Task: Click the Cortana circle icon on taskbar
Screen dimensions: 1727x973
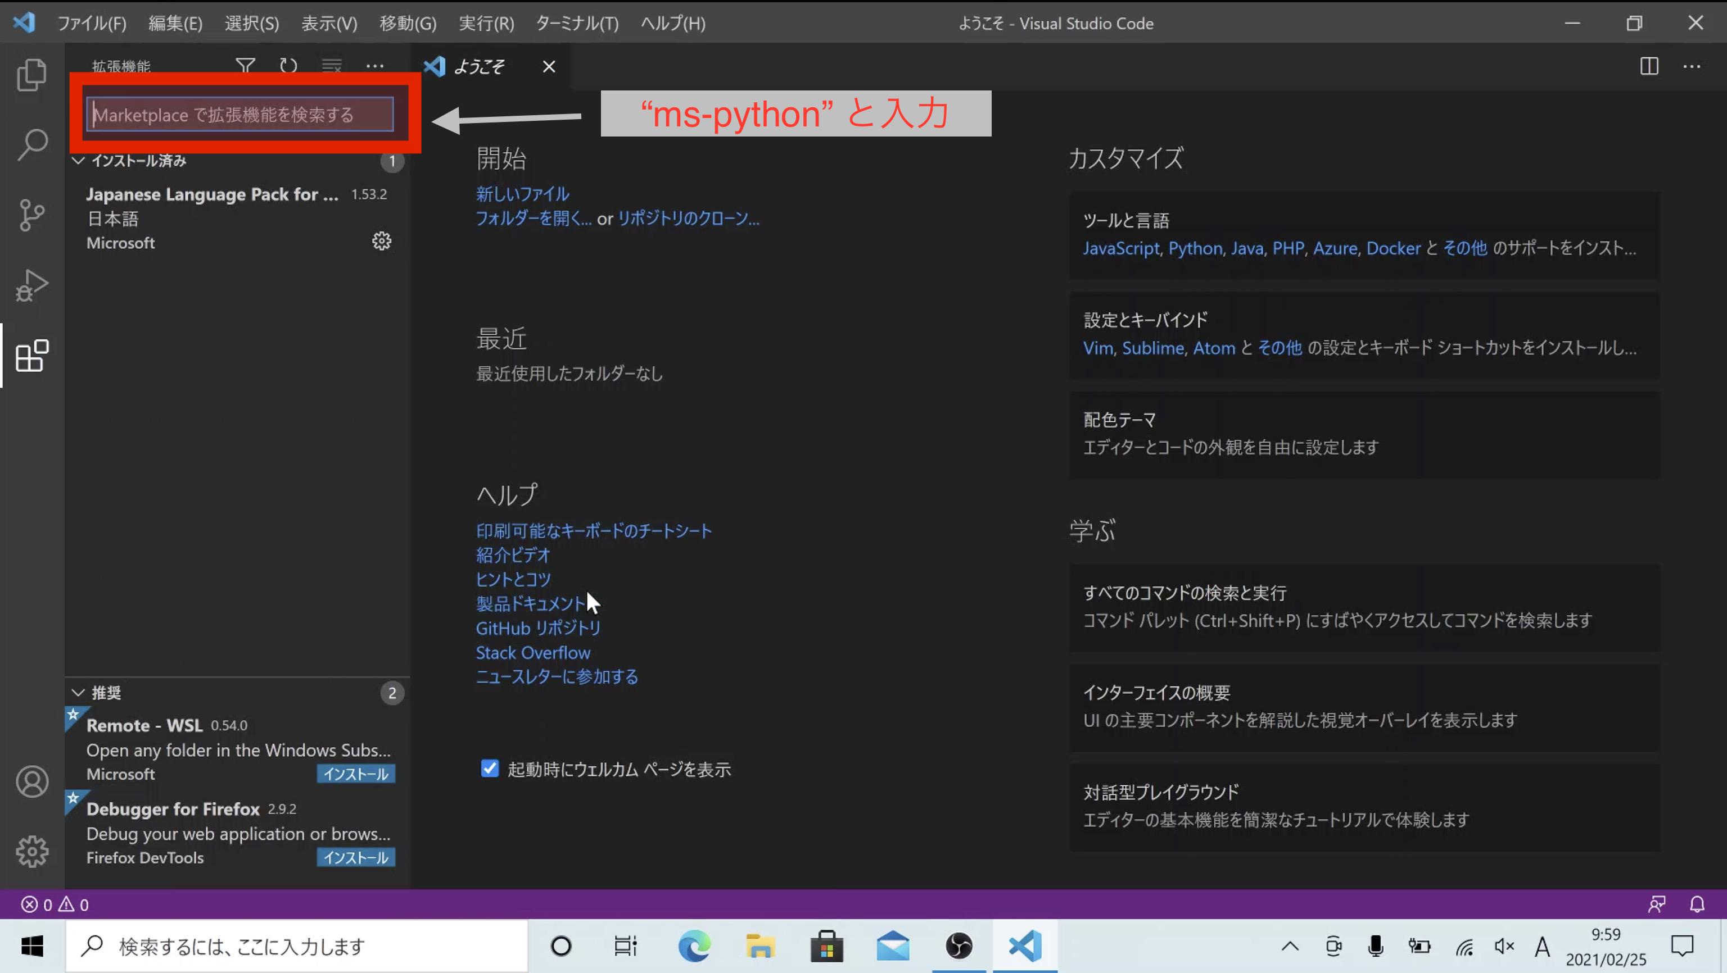Action: pyautogui.click(x=560, y=946)
